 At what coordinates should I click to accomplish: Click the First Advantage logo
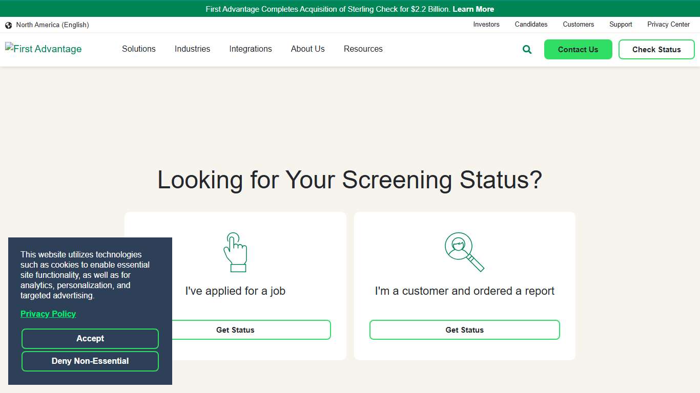point(43,49)
